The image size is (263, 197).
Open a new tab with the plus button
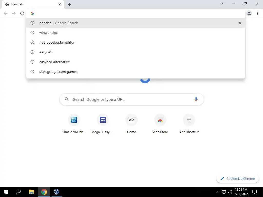tap(69, 4)
